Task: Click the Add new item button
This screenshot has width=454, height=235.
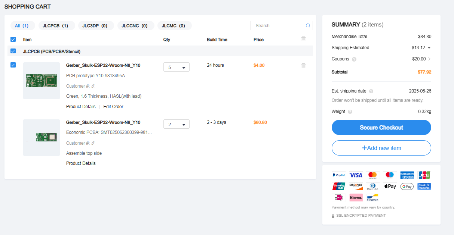Action: 381,148
